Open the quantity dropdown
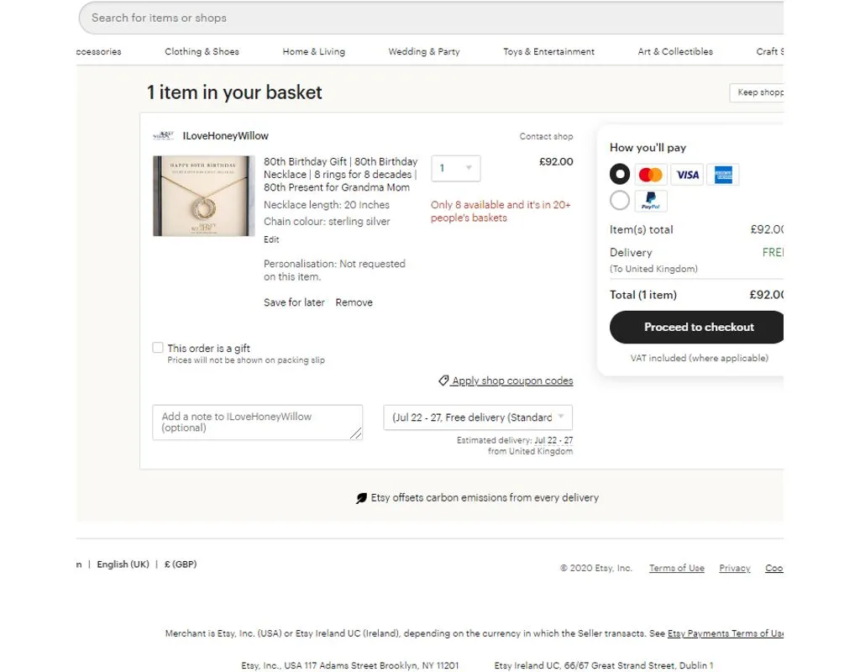Screen dimensions: 860x672 456,168
